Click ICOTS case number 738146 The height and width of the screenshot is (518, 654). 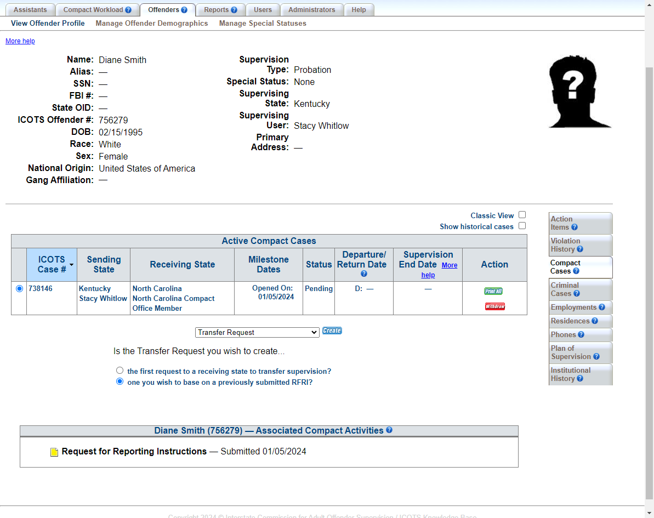(x=41, y=289)
